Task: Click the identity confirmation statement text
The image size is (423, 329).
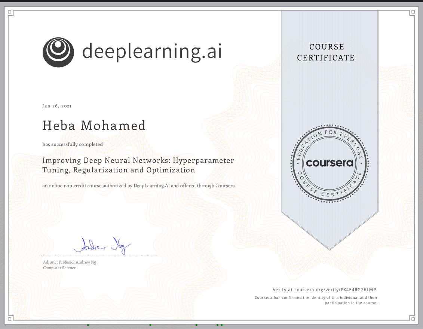Action: pos(316,300)
